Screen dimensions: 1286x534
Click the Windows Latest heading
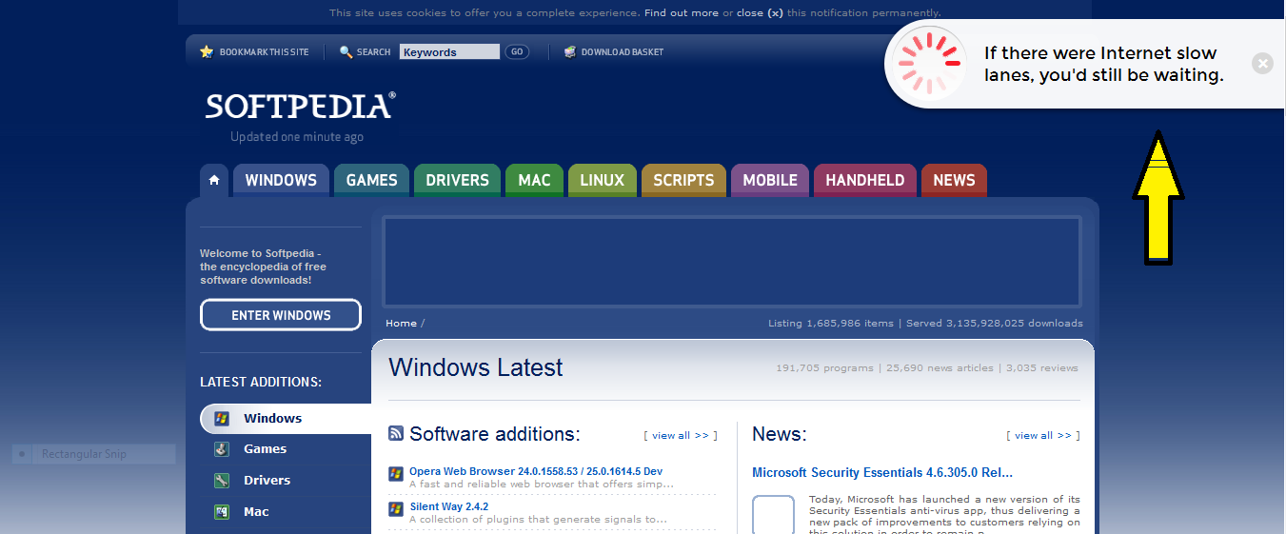click(x=476, y=367)
